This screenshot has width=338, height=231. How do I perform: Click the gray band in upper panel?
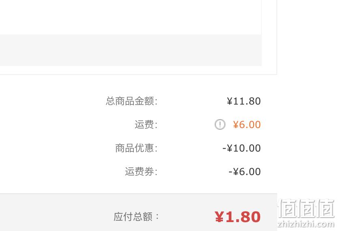pos(130,50)
